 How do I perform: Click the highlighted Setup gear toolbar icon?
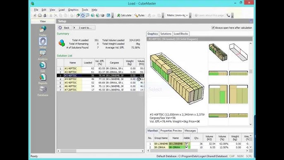click(83, 15)
